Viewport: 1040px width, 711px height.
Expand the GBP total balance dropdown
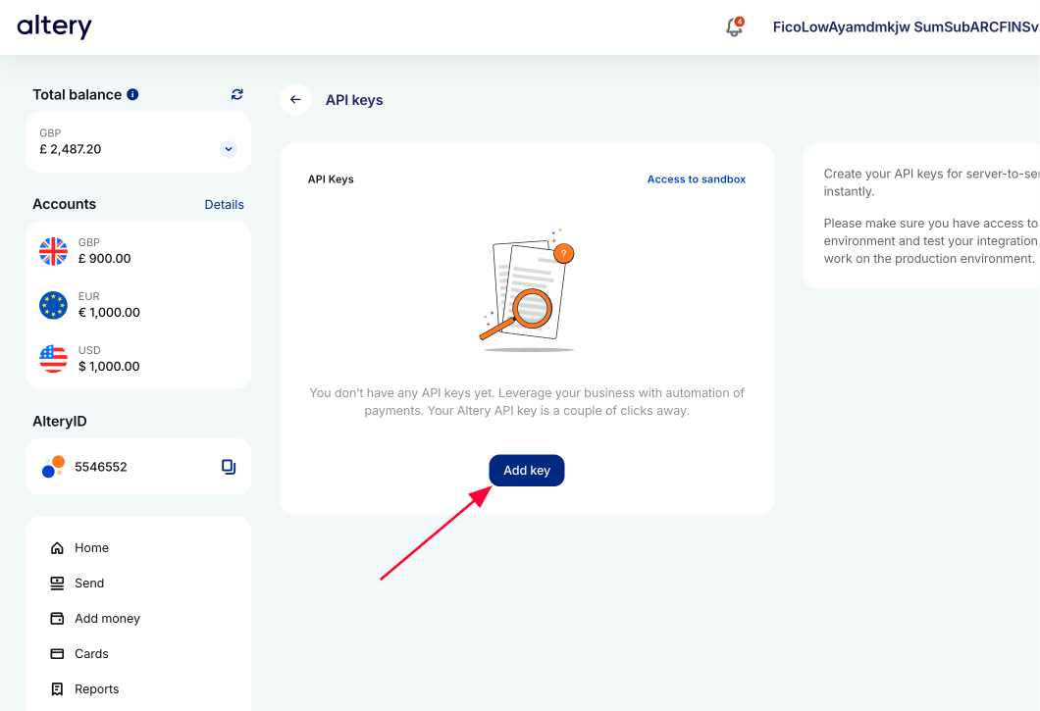(229, 149)
